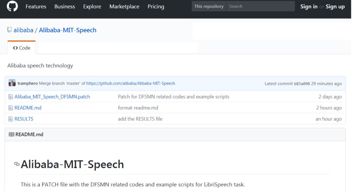Click the tramphero avatar thumbnail
This screenshot has width=352, height=191.
pos(12,83)
